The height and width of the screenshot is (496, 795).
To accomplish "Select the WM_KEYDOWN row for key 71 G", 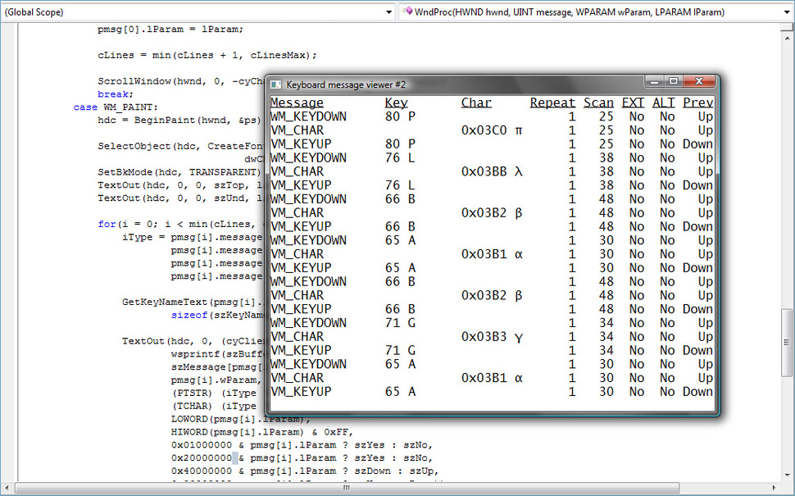I will [492, 323].
